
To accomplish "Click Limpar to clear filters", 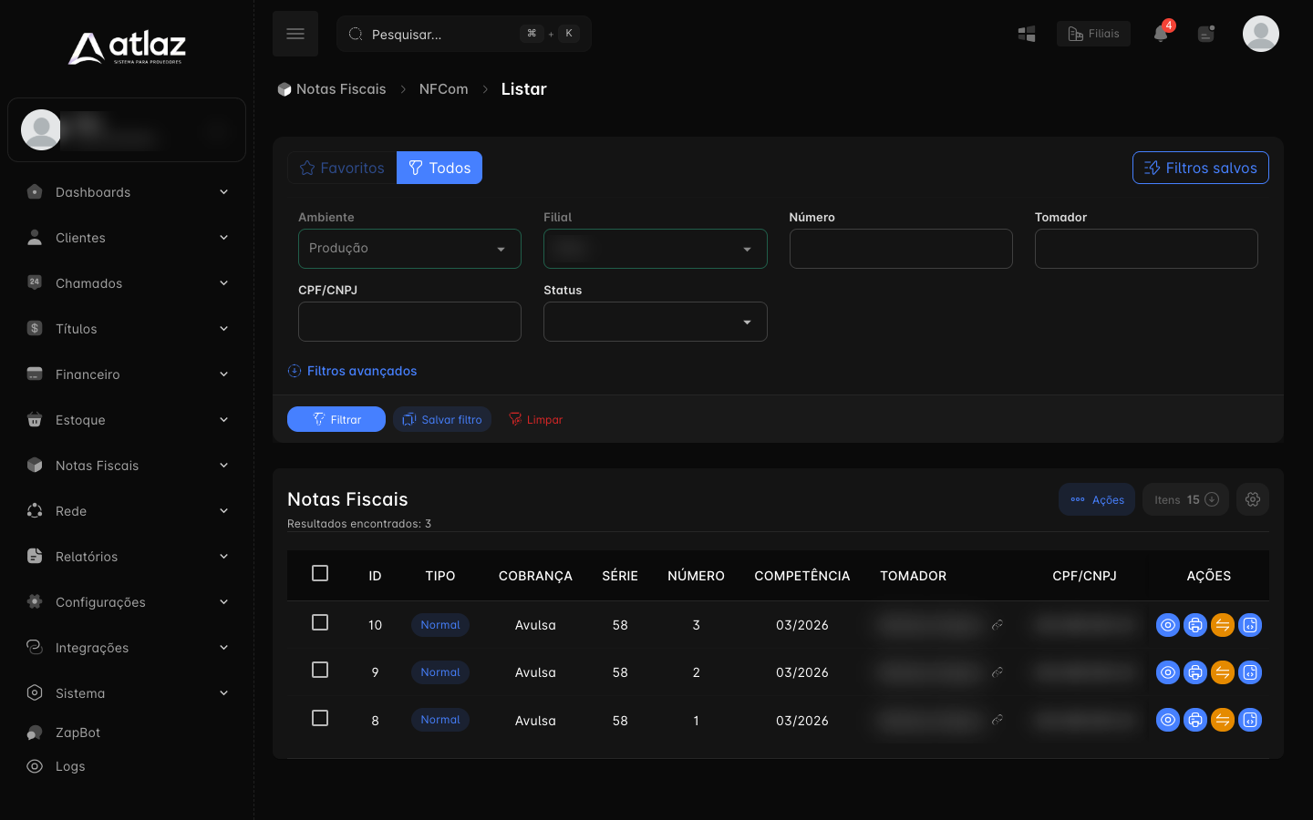I will [535, 419].
